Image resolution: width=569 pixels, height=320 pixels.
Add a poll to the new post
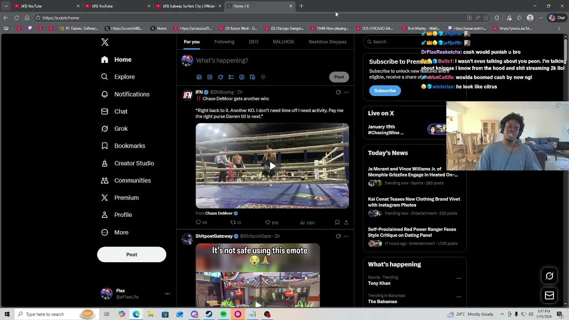pos(231,77)
